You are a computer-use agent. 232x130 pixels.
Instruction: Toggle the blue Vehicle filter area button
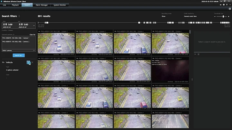pos(28,62)
